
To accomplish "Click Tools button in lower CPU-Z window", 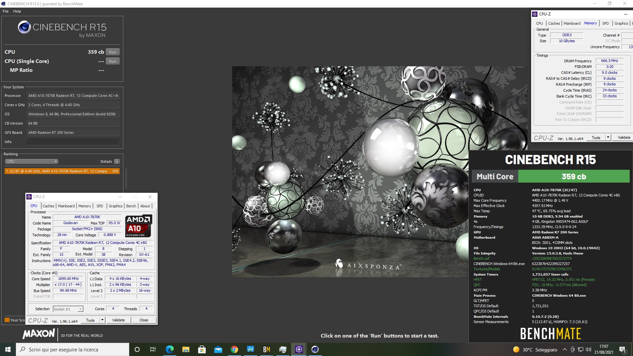I will (90, 320).
